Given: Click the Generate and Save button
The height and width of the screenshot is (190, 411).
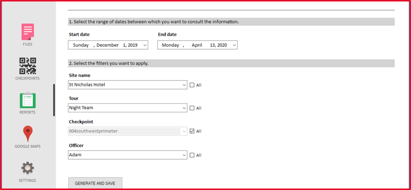Looking at the screenshot, I should click(95, 183).
